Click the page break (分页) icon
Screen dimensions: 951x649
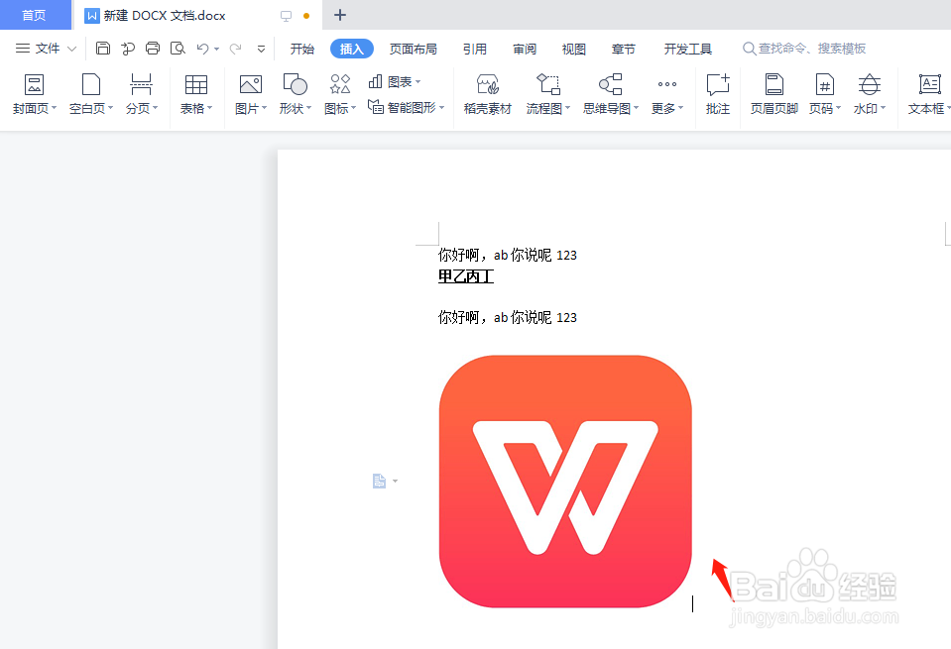pos(141,85)
